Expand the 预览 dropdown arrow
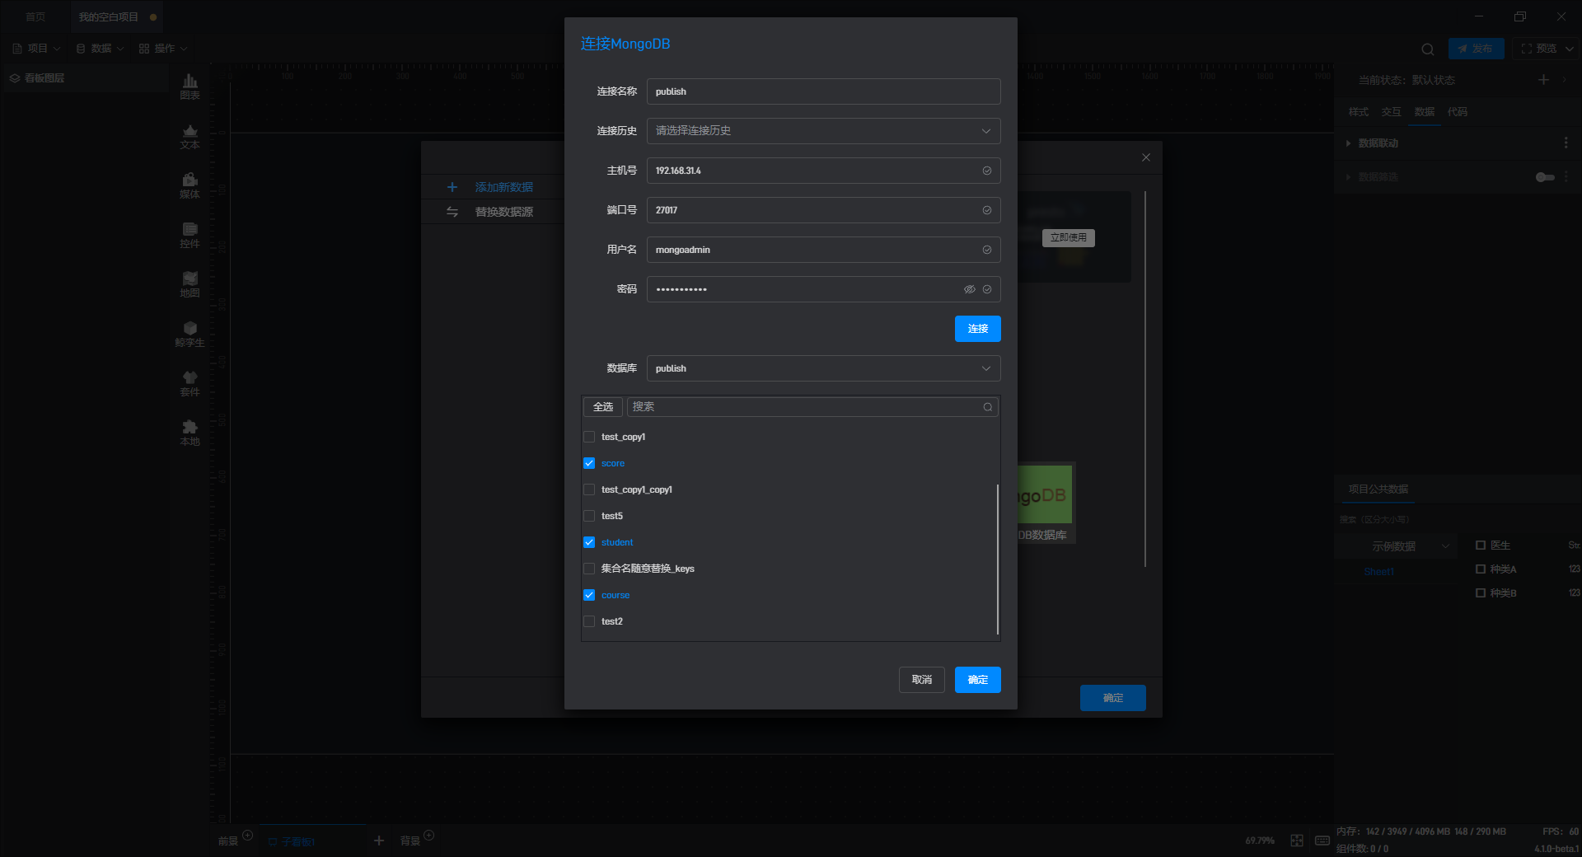Screen dimensions: 1582x857 (x=1569, y=49)
